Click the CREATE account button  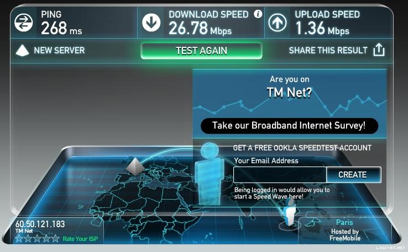(x=354, y=175)
